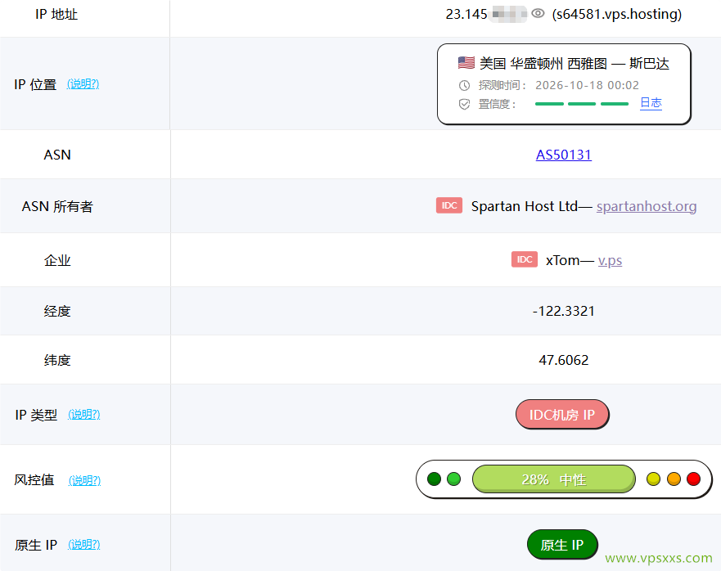The height and width of the screenshot is (571, 721).
Task: Visit spartanhost.org link
Action: [x=647, y=206]
